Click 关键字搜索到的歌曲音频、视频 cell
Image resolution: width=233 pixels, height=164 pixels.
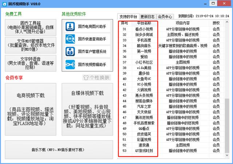click(183, 46)
